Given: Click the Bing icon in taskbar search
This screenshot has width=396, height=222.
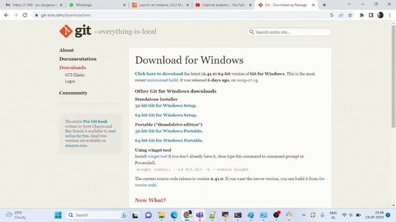Looking at the screenshot, I should pyautogui.click(x=124, y=215).
